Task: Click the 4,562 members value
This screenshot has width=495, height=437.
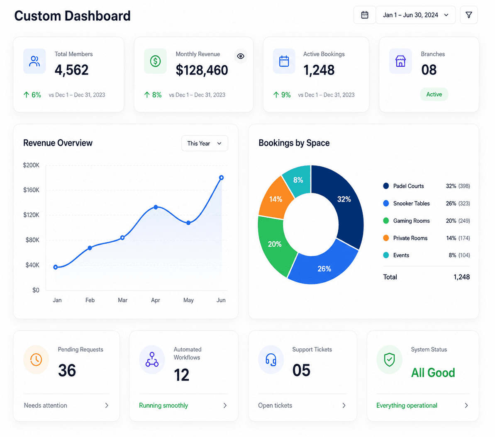Action: [x=71, y=70]
